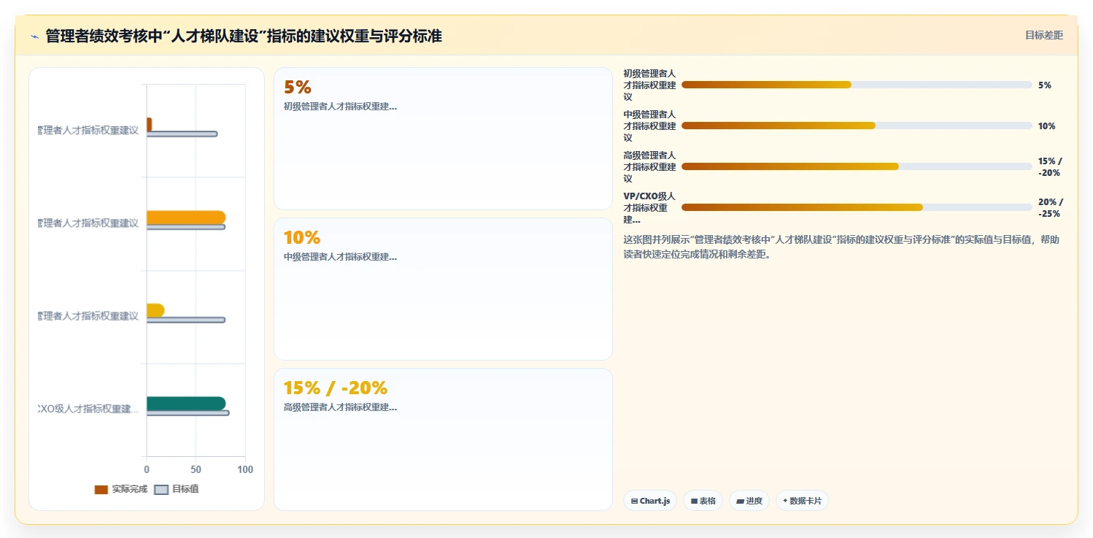Click the 目标值 legend text

185,489
